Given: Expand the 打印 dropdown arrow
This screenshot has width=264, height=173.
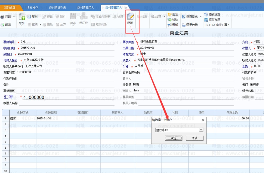Looking at the screenshot, I should (14, 17).
